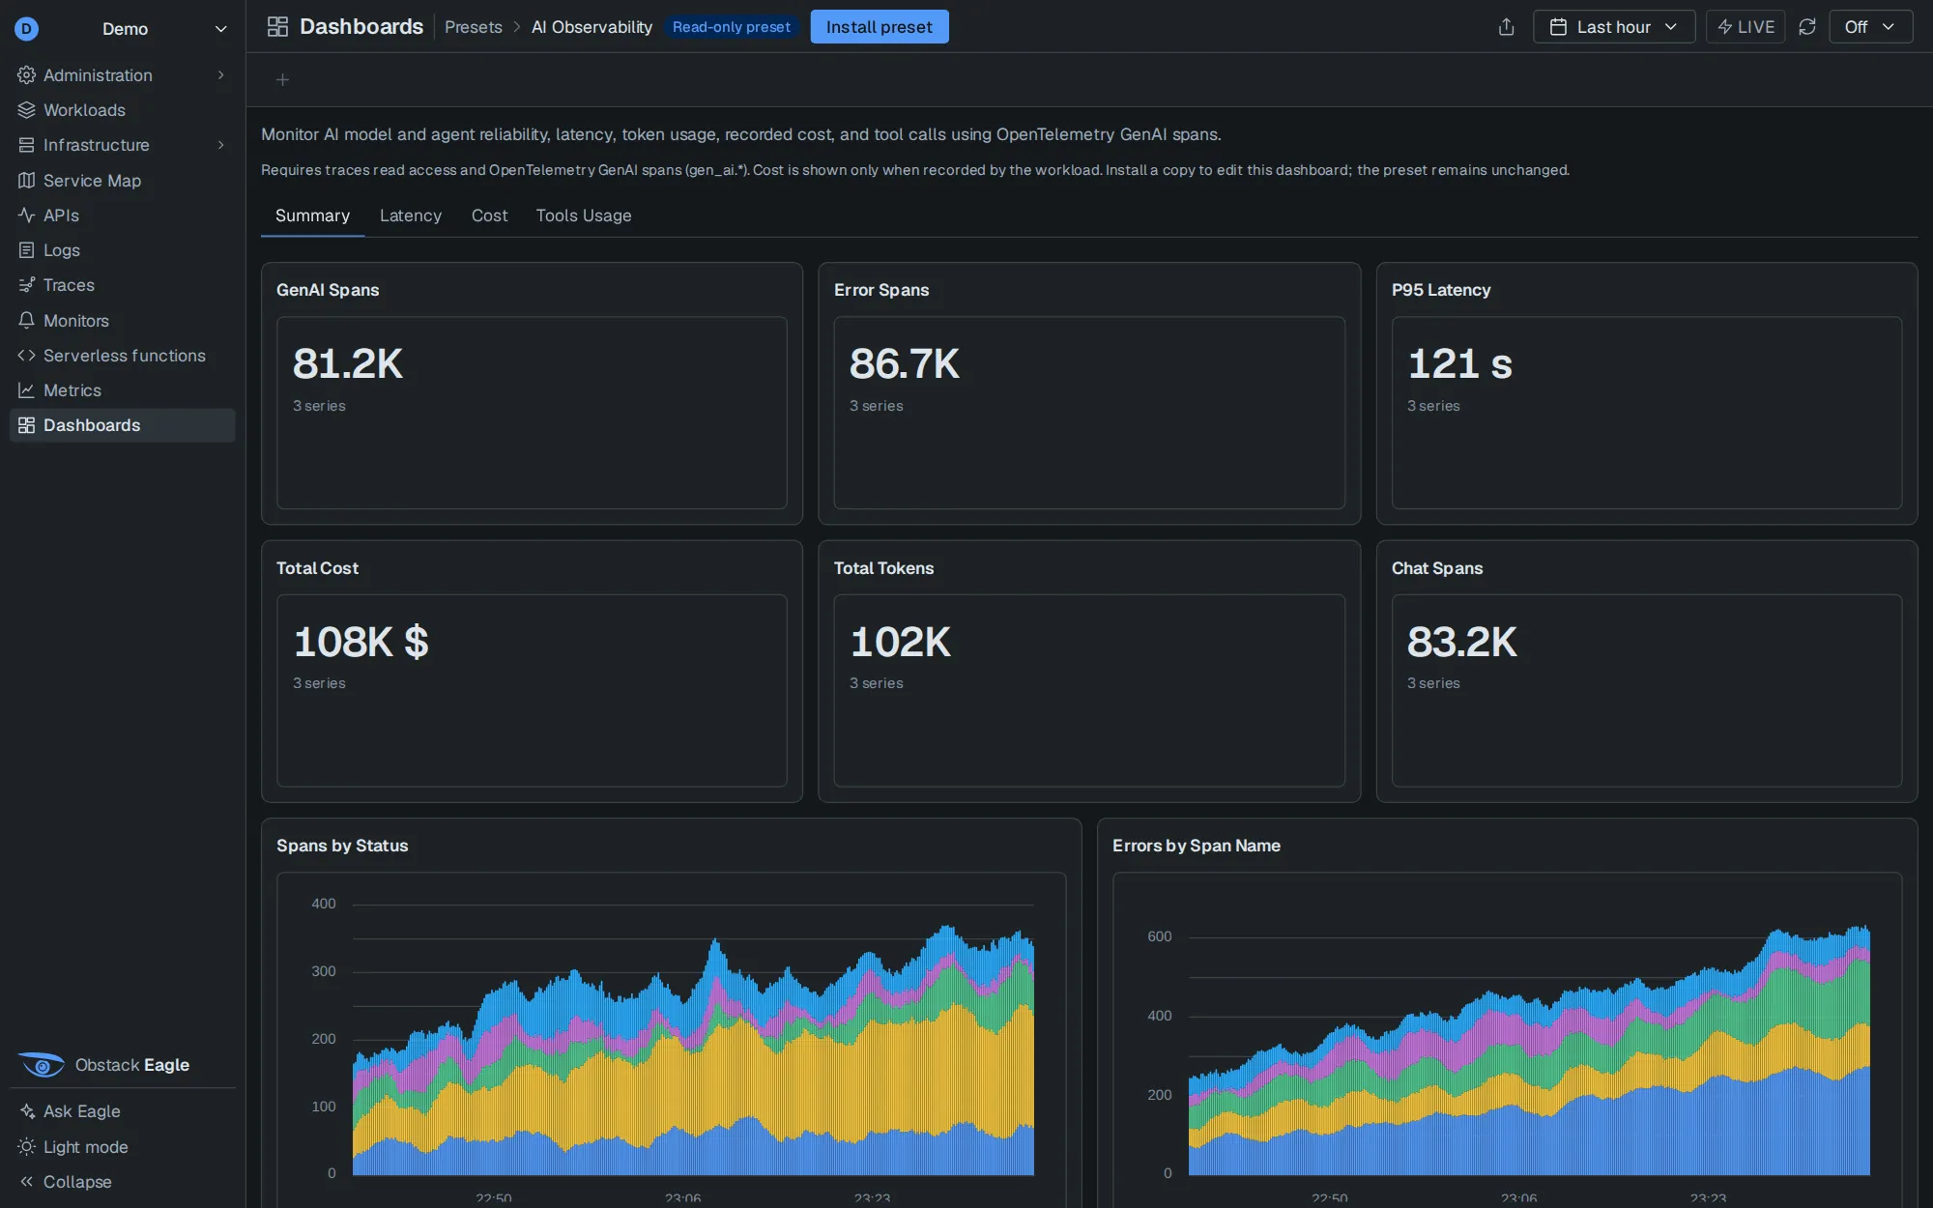Click the 121 s P95 Latency value

[1460, 364]
